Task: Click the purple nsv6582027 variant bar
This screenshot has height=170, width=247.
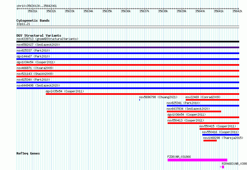Action: click(x=128, y=47)
